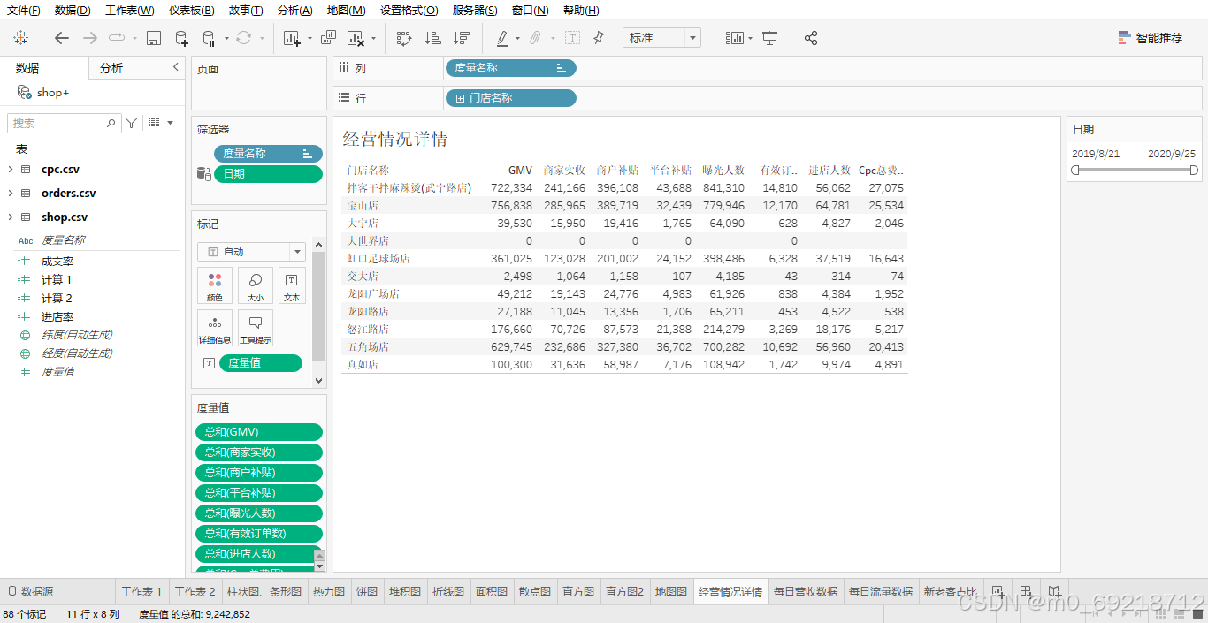Open the 大小 size shelf in Marks card
Viewport: 1208px width, 623px height.
255,286
